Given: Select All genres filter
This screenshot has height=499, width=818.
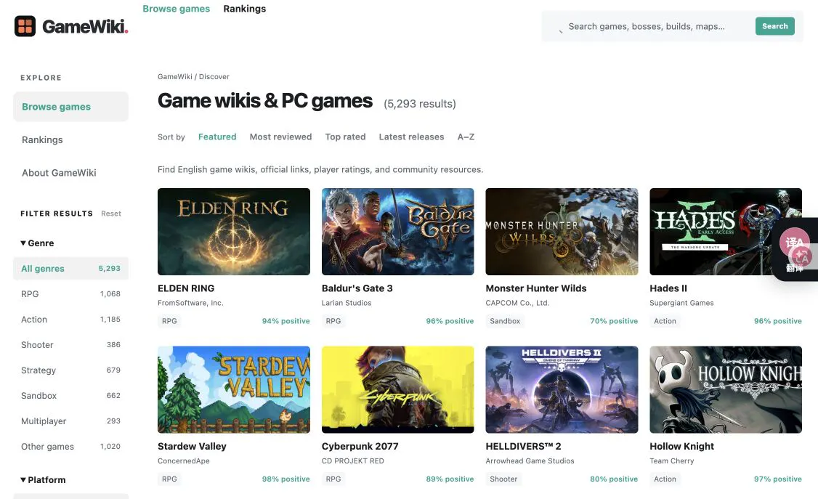Looking at the screenshot, I should pos(71,269).
